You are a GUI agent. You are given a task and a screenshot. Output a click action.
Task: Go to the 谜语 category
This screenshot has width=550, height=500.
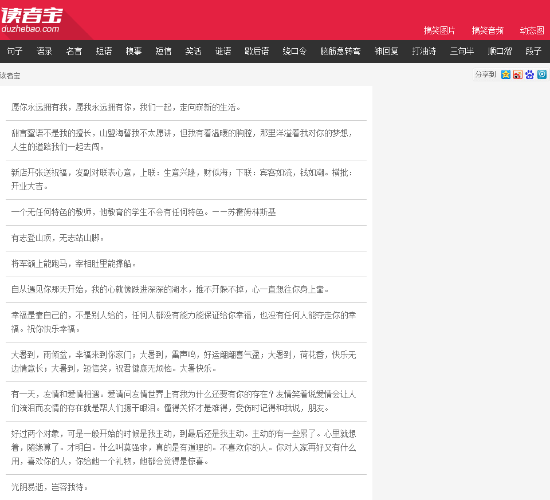pyautogui.click(x=223, y=52)
